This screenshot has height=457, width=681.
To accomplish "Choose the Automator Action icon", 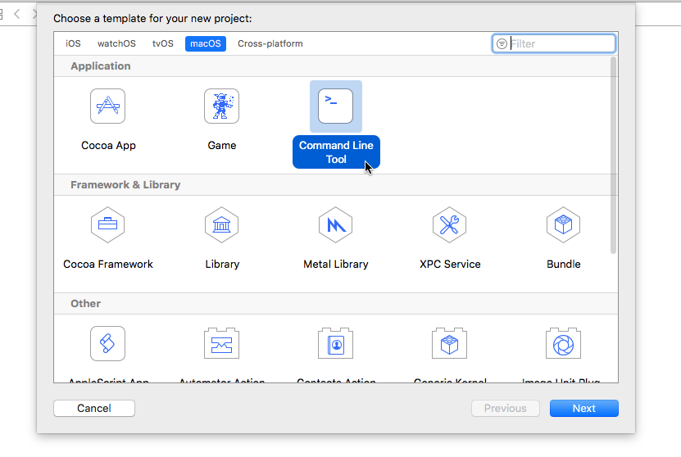I will [x=221, y=343].
